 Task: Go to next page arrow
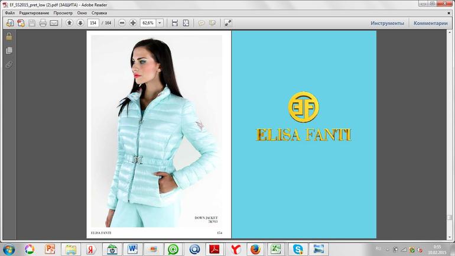tap(80, 22)
